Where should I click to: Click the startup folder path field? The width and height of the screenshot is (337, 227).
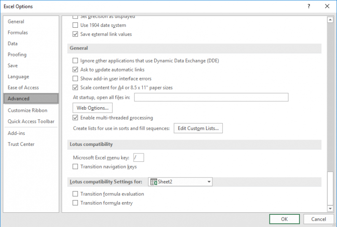point(211,97)
